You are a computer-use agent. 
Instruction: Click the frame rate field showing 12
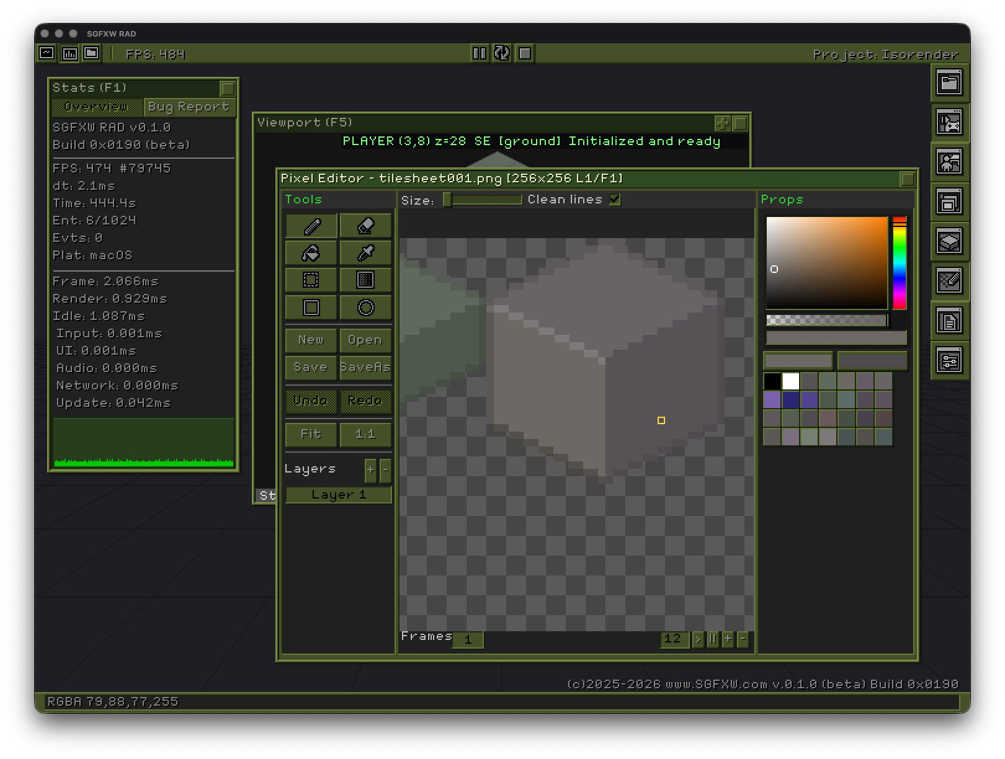click(x=674, y=639)
